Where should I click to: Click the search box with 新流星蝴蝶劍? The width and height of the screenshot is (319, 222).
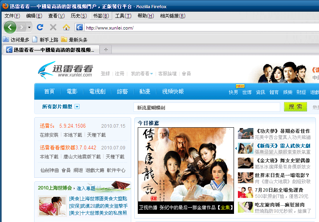[207, 107]
